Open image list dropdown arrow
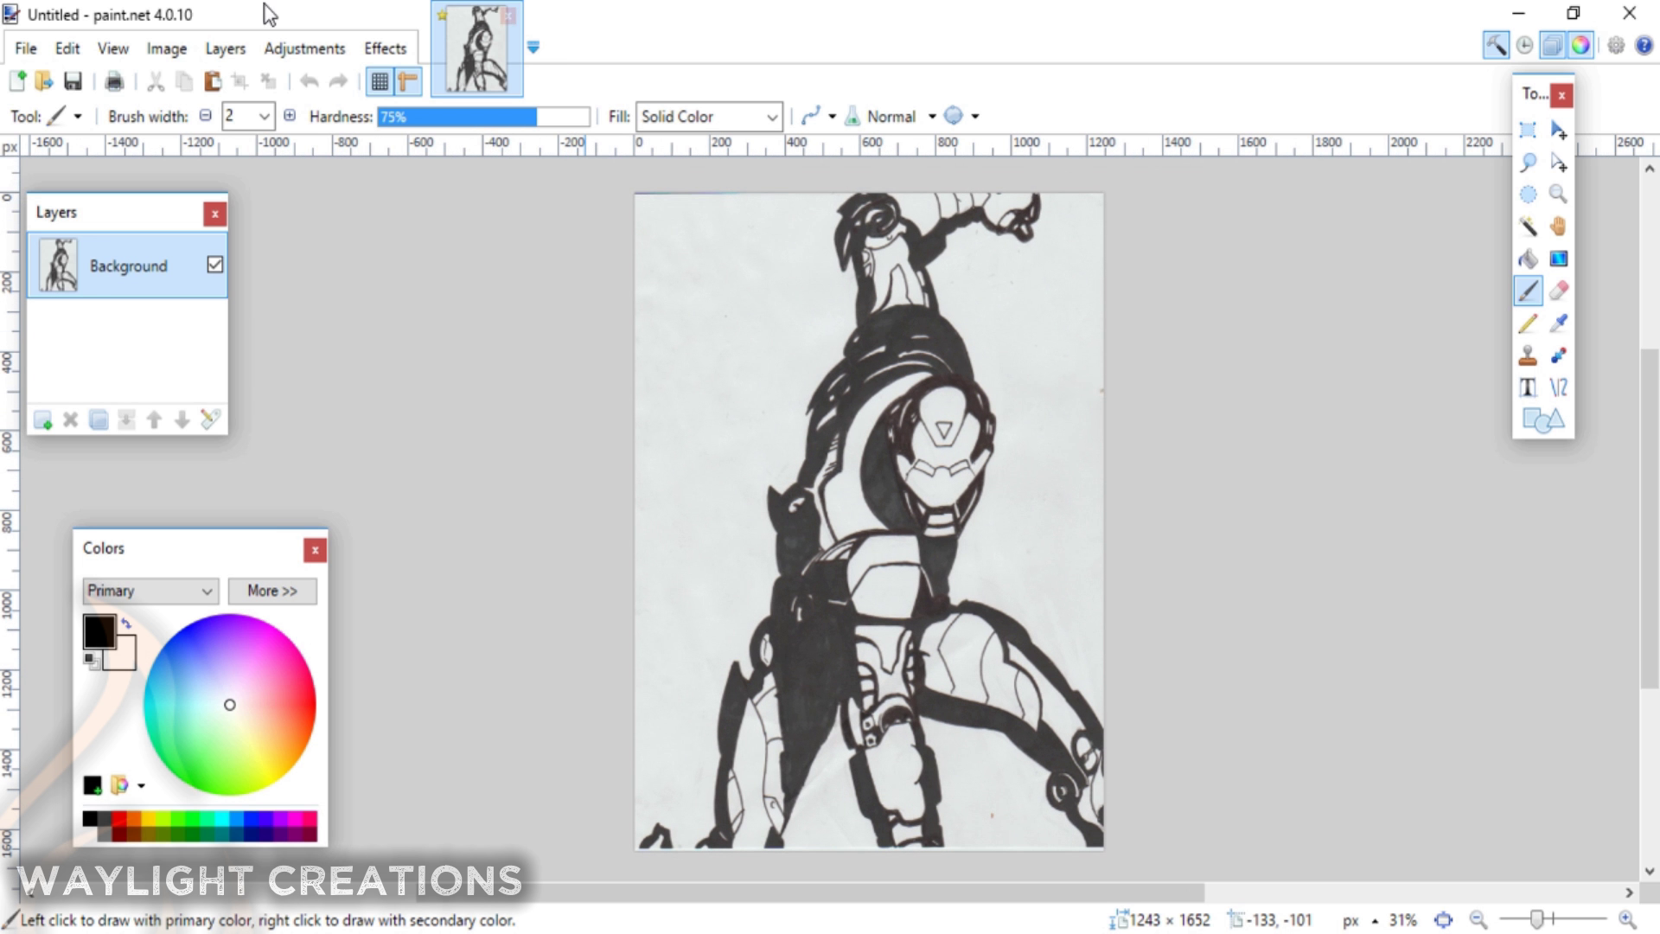Viewport: 1660px width, 934px height. pos(533,48)
